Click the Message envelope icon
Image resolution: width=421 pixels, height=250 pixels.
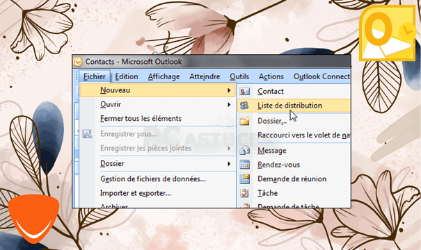245,151
